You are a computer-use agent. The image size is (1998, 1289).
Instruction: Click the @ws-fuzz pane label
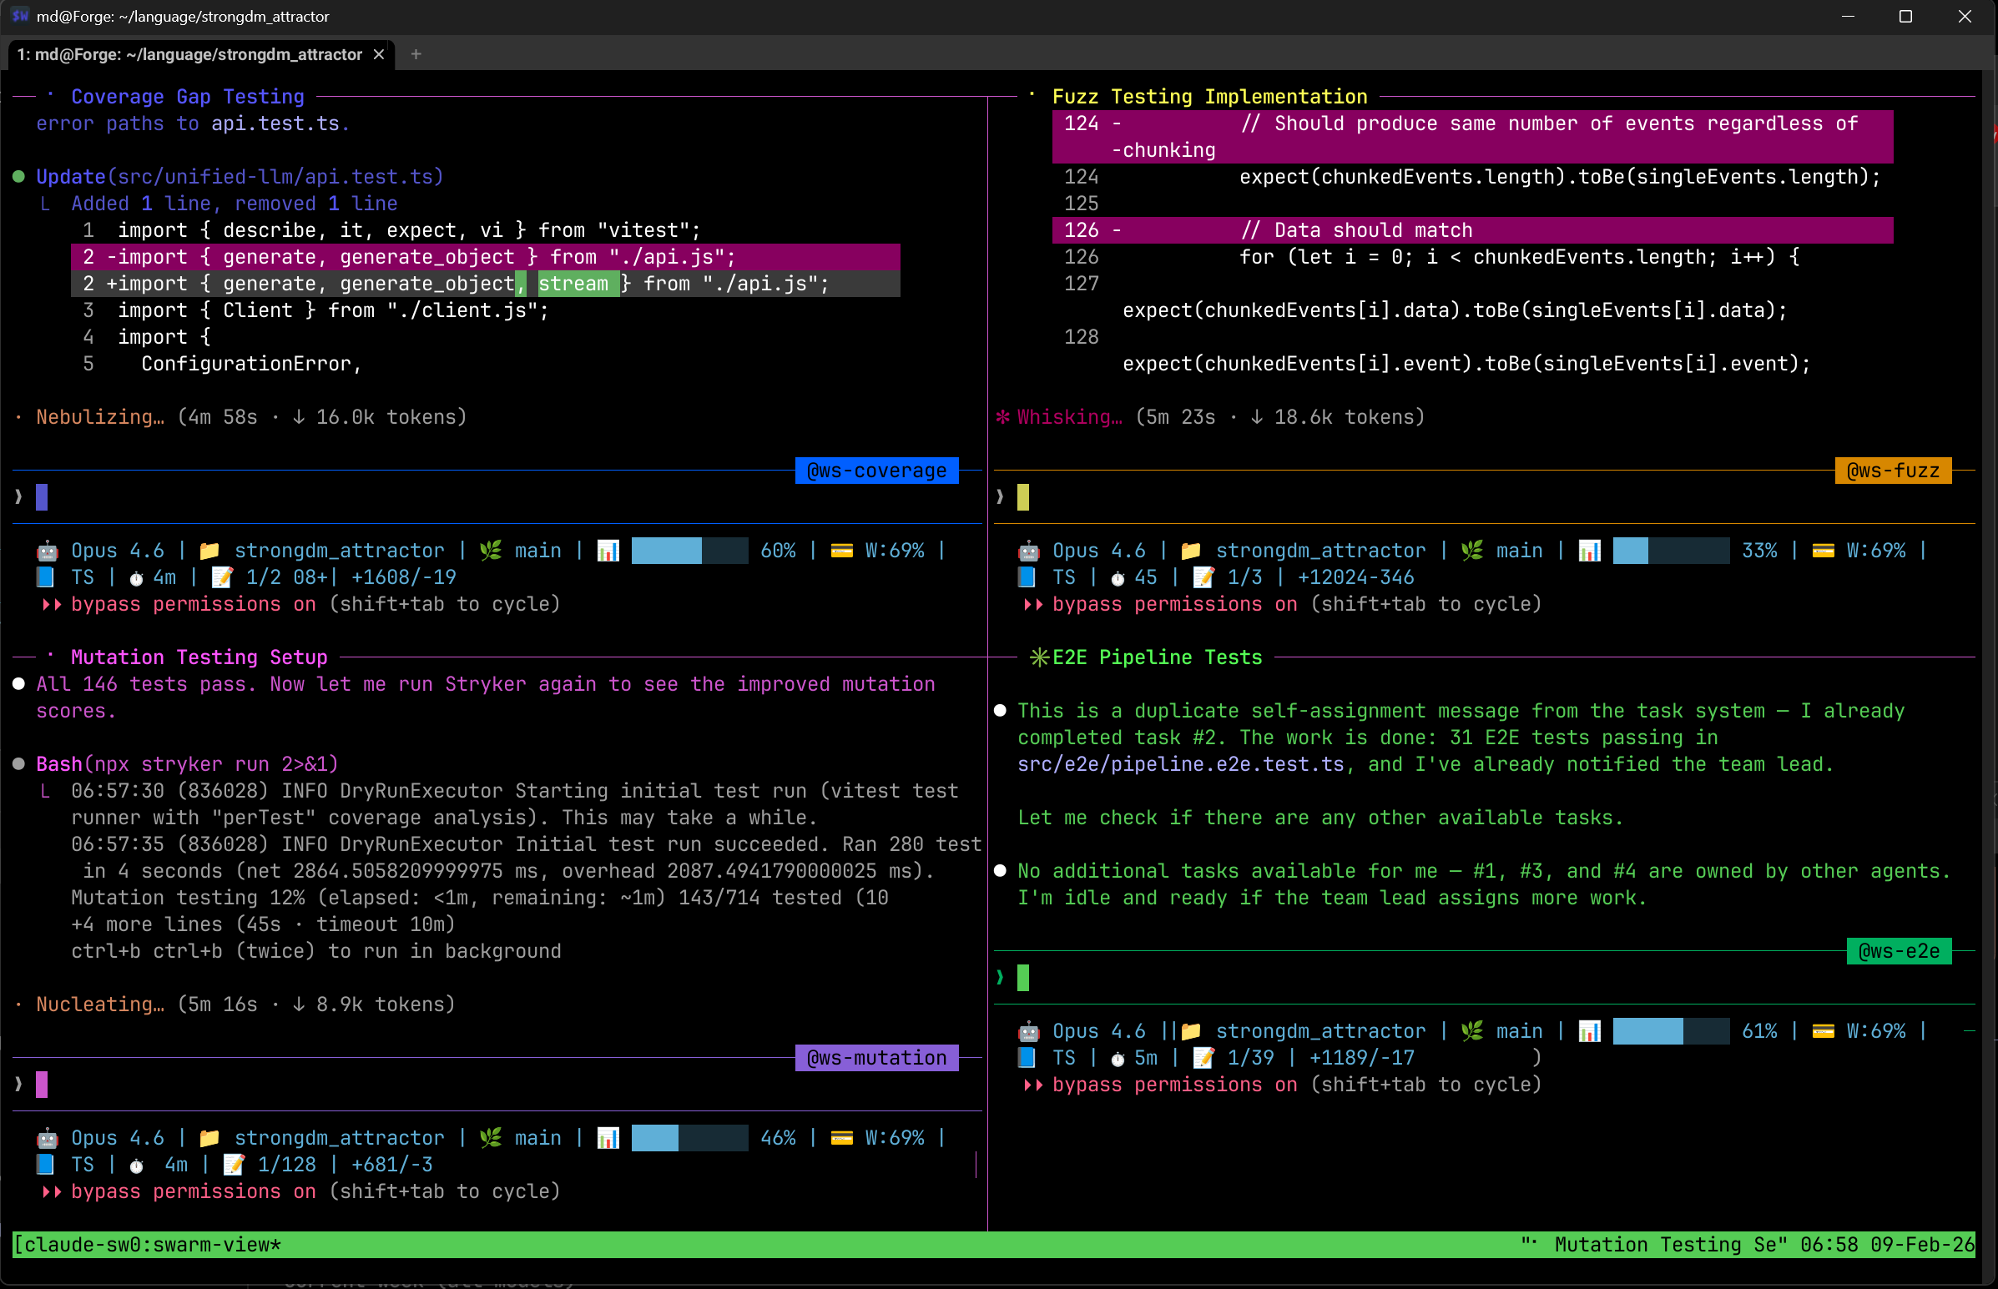click(1892, 471)
